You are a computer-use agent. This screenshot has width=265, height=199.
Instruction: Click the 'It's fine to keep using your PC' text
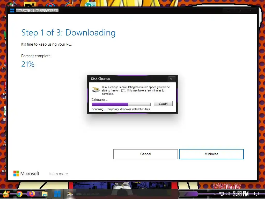coord(46,44)
